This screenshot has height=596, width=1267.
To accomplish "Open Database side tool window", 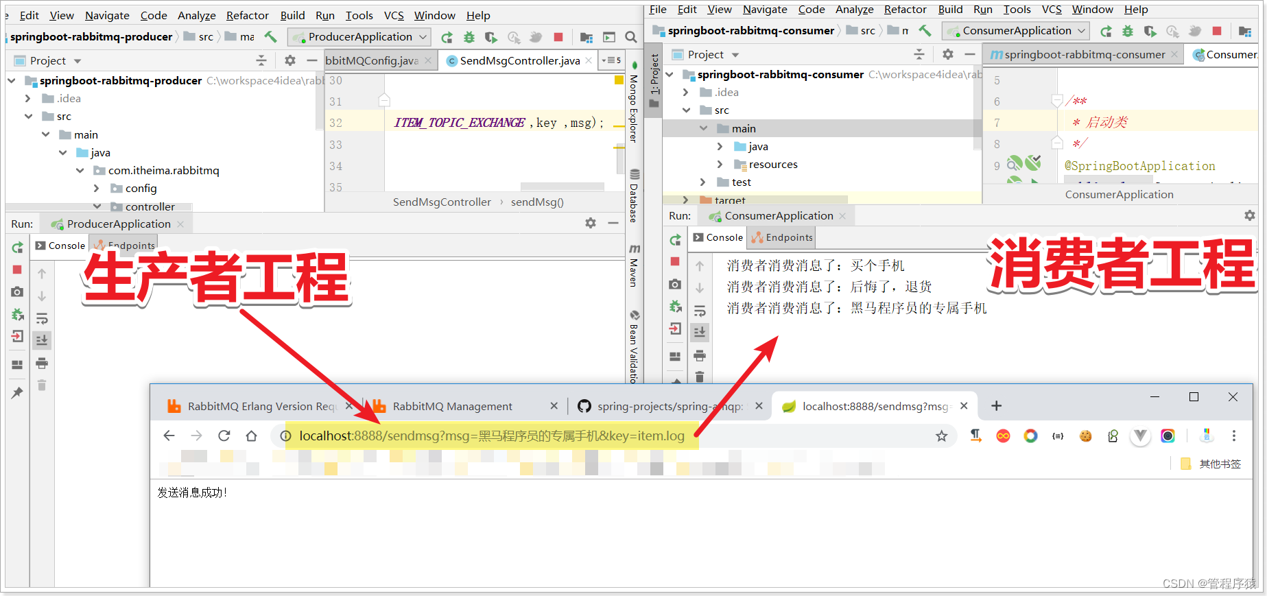I will [633, 197].
